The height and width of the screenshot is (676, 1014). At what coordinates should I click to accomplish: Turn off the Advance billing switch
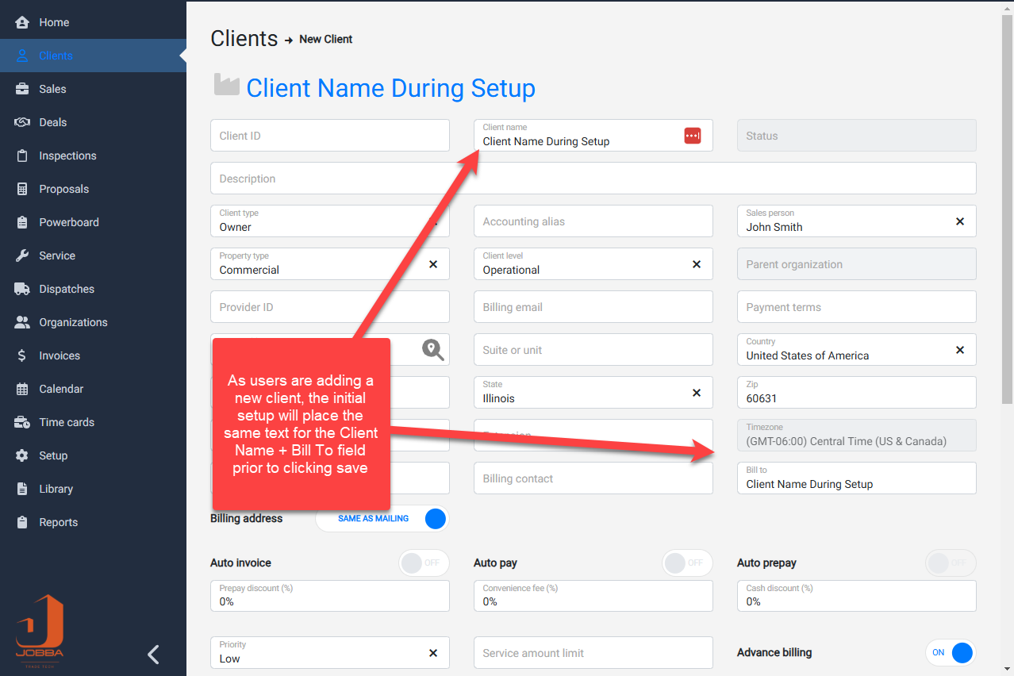(951, 653)
